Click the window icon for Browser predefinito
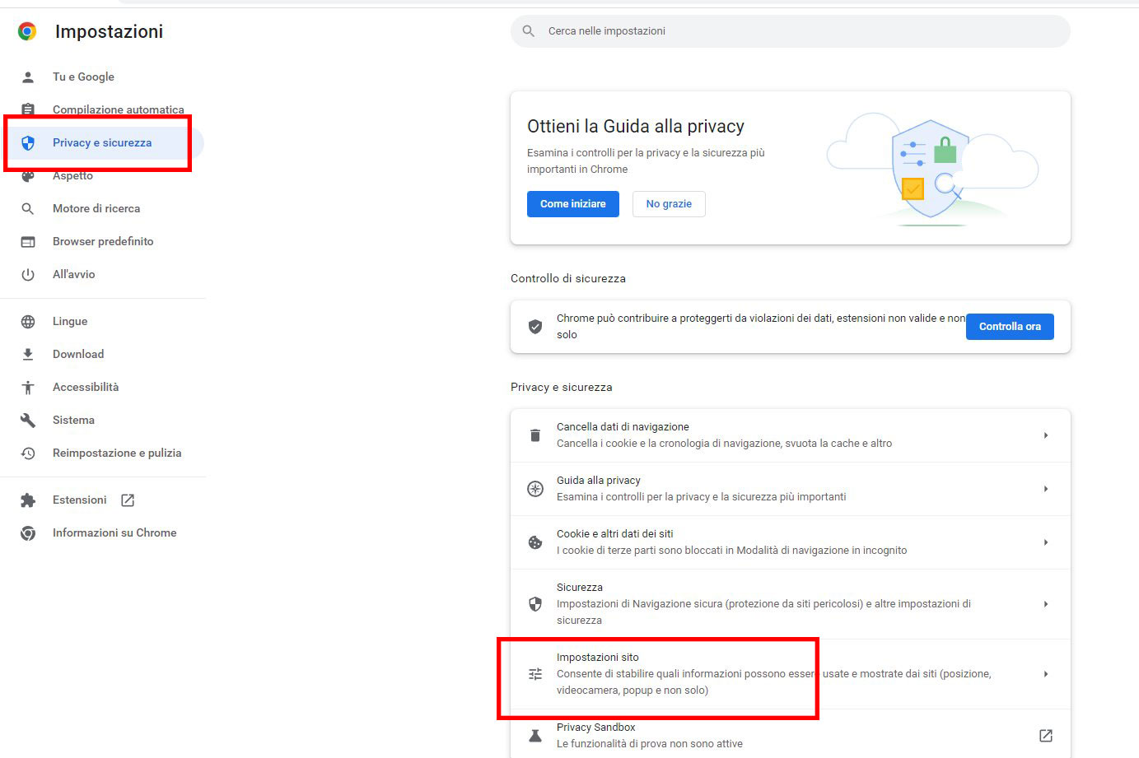The width and height of the screenshot is (1139, 758). (28, 241)
